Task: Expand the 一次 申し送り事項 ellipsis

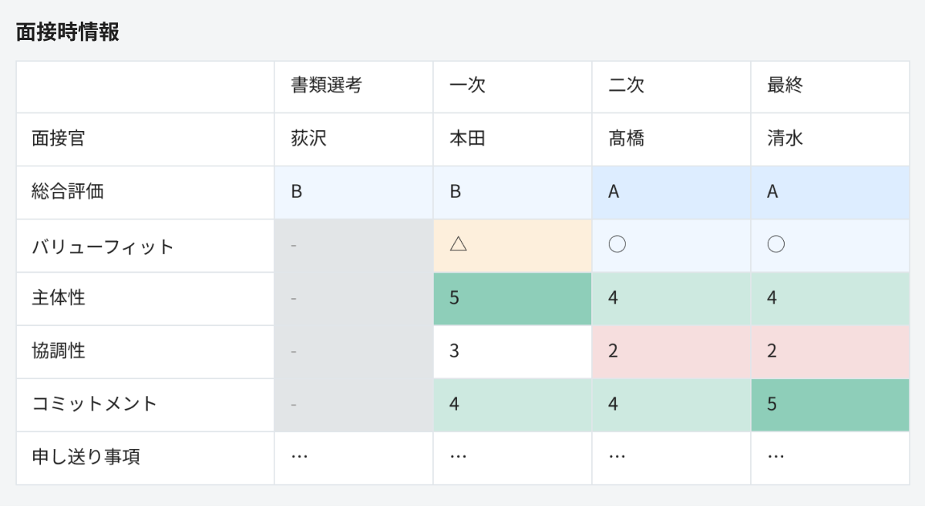Action: tap(458, 457)
